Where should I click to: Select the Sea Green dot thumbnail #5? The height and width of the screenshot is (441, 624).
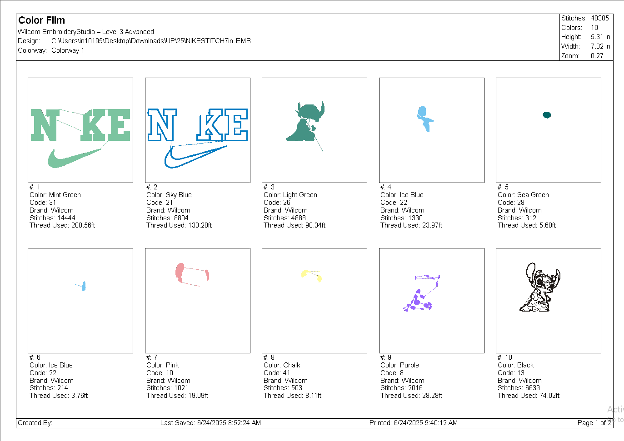click(x=549, y=130)
